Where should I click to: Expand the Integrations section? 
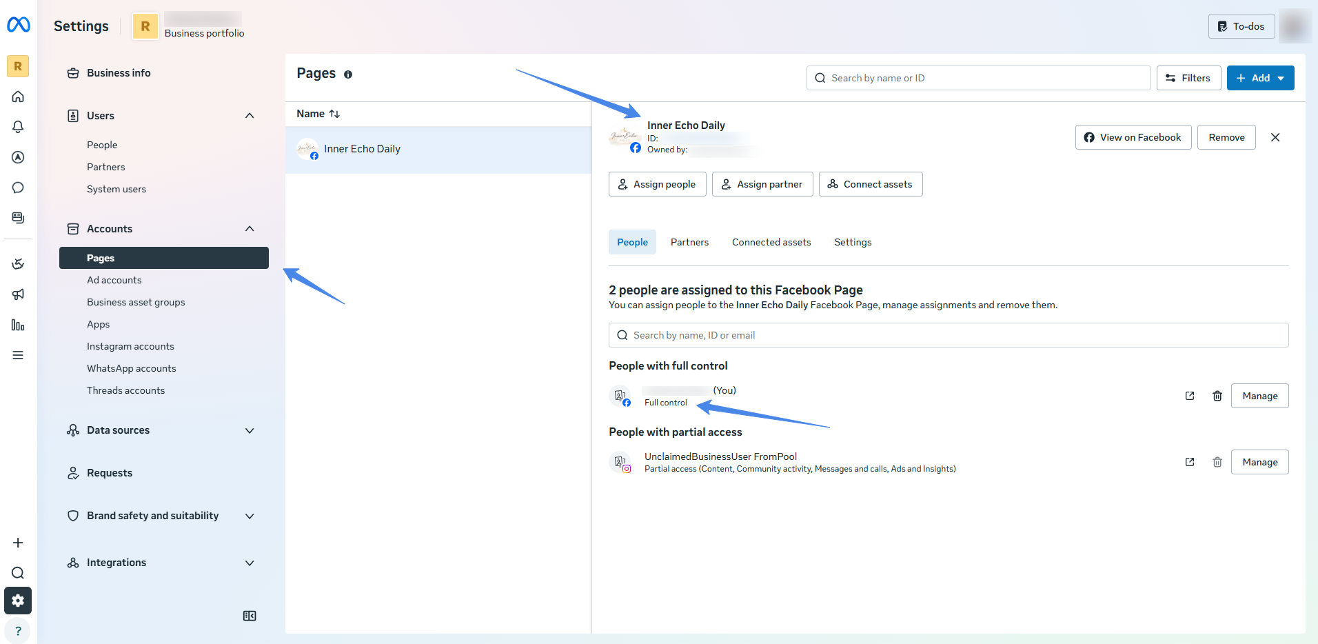[x=250, y=563]
